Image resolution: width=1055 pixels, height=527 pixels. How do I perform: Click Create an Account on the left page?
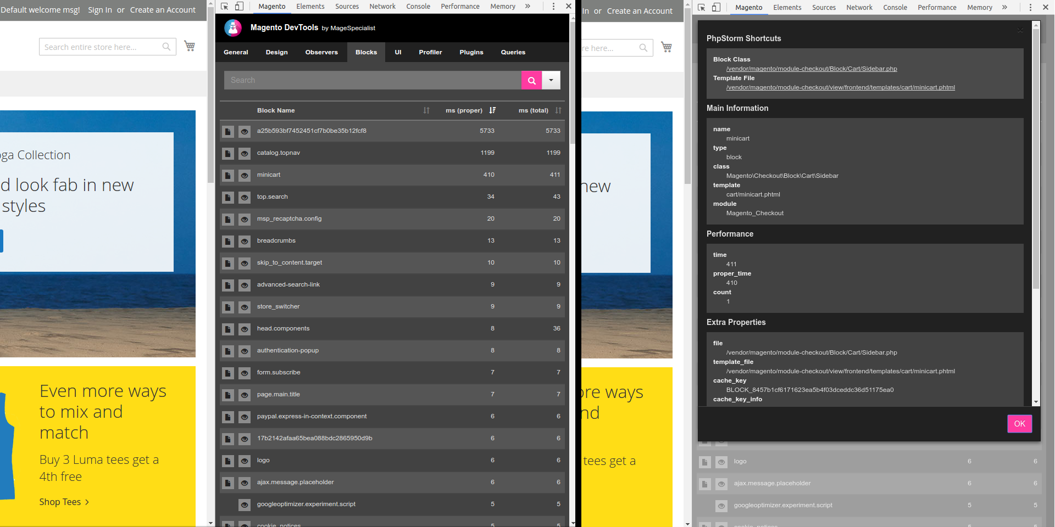(x=163, y=10)
